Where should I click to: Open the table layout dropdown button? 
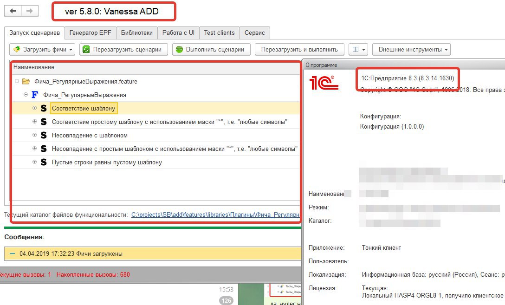358,50
